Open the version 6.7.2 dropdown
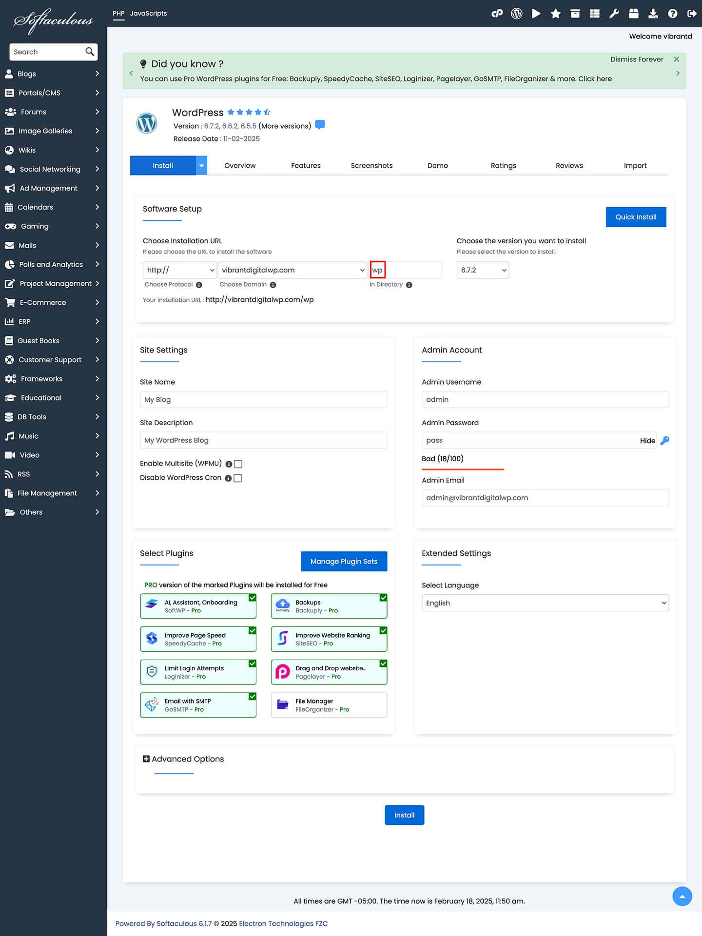Screen dimensions: 702x936 tap(483, 270)
